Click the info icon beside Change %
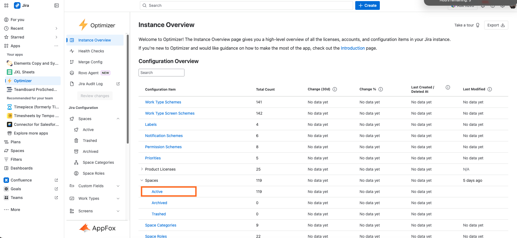Screen dimensions: 517x238 point(381,89)
